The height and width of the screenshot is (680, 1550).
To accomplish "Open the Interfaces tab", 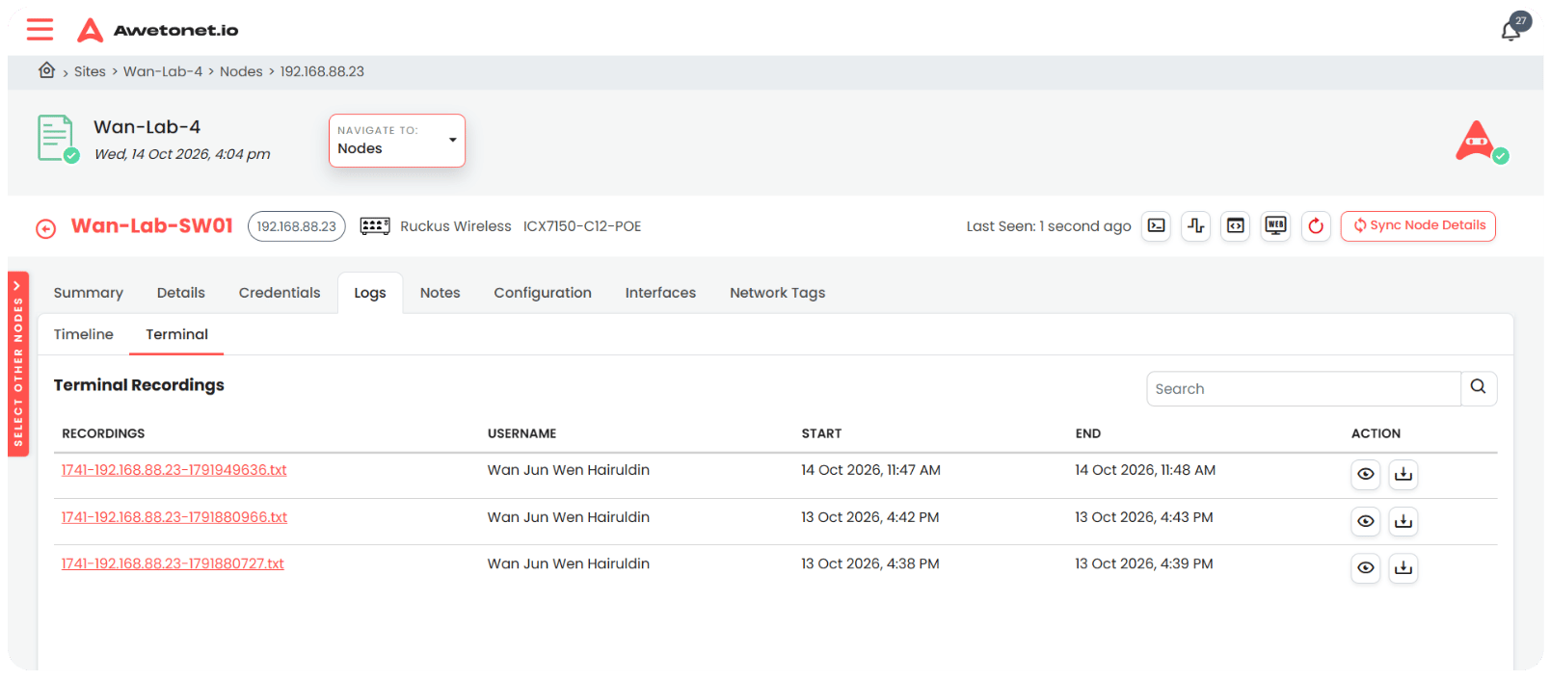I will tap(660, 293).
